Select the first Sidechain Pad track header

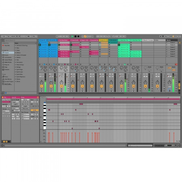(124, 40)
